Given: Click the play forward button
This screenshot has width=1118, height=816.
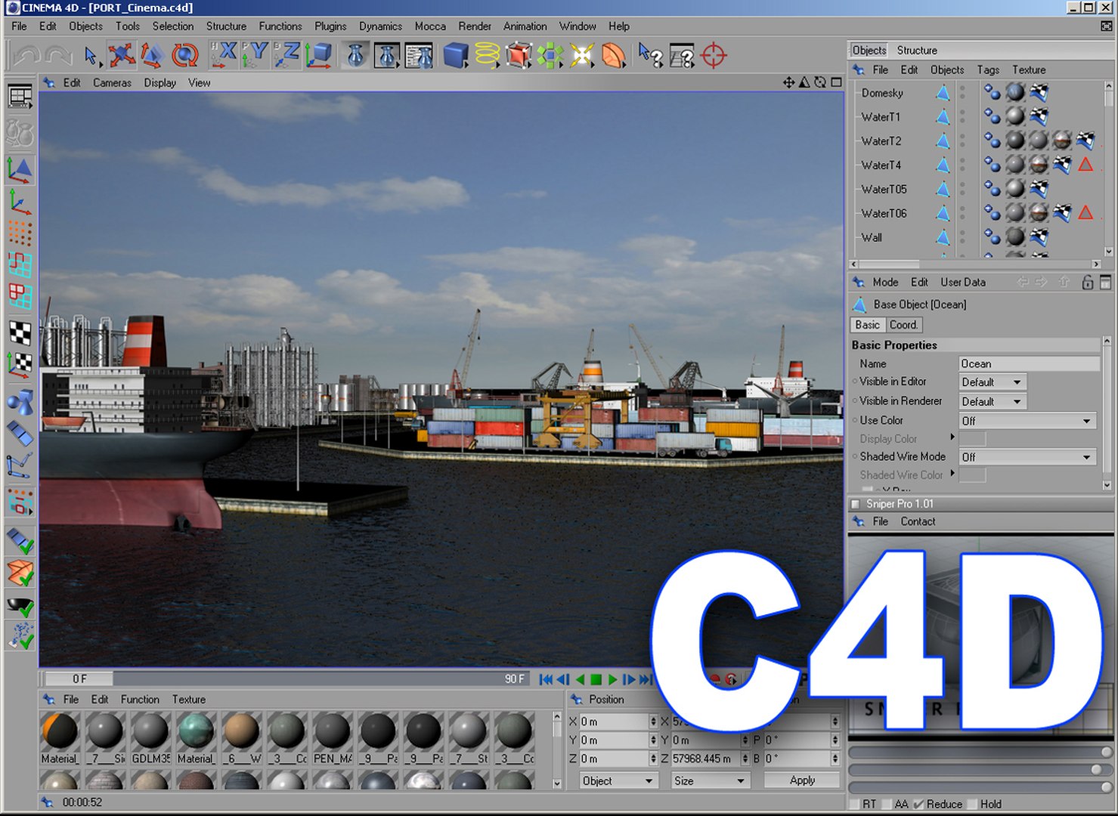Looking at the screenshot, I should 612,679.
